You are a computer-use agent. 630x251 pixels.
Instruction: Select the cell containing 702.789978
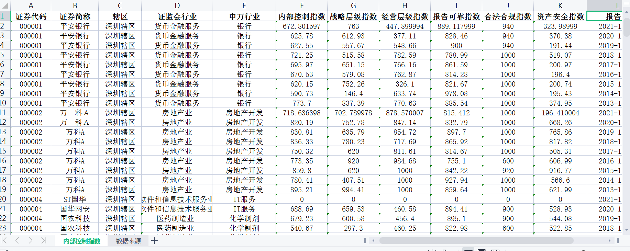(353, 113)
